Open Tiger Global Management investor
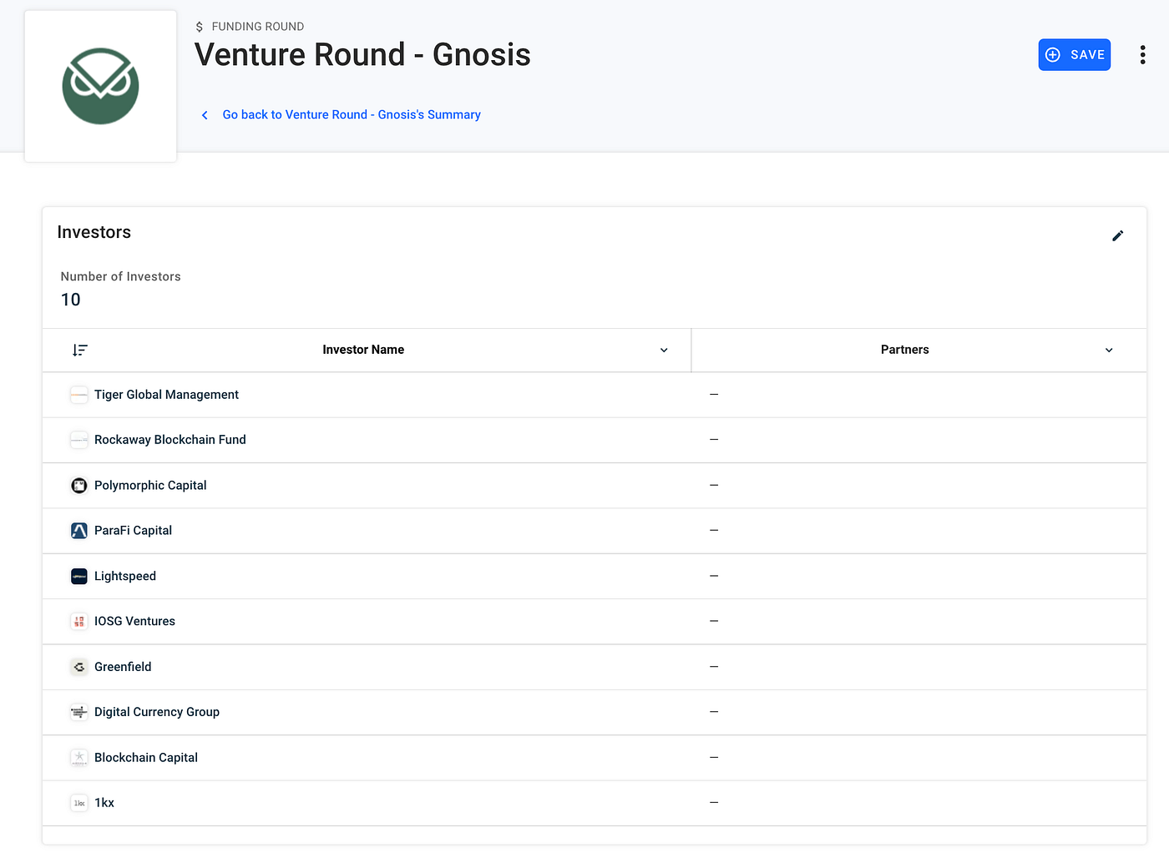 point(166,395)
